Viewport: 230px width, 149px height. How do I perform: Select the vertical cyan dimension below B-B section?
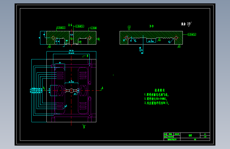pos(141,50)
